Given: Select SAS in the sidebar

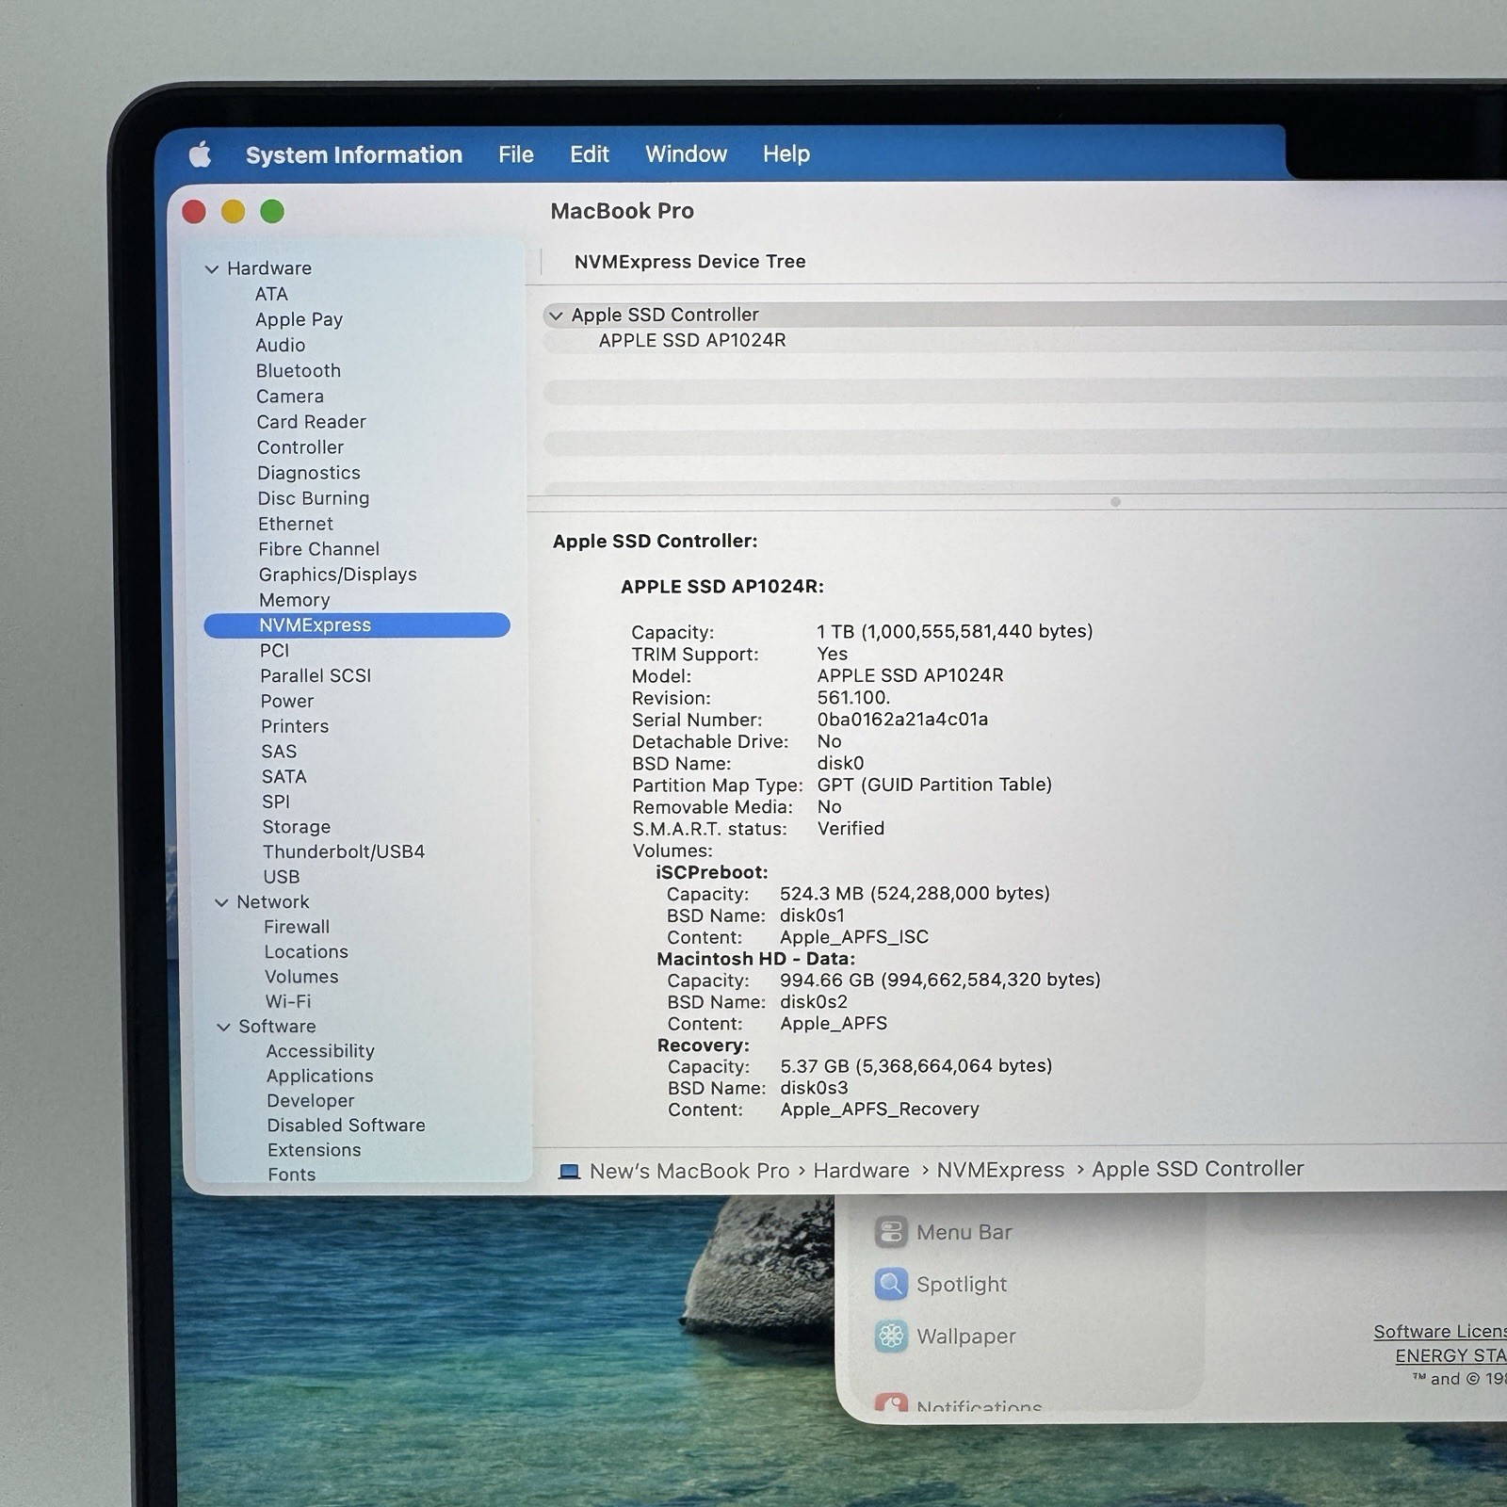Looking at the screenshot, I should coord(279,751).
